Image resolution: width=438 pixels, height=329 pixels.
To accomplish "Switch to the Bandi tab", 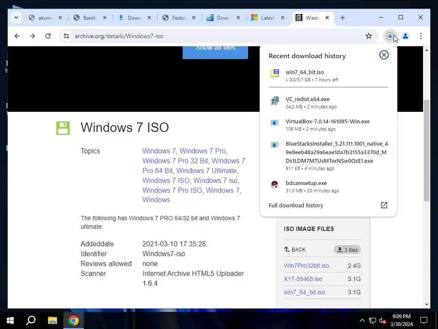I will (x=90, y=18).
